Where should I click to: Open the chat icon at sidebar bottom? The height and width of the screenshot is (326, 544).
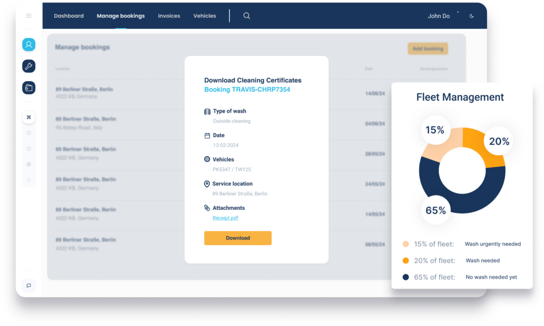[29, 286]
